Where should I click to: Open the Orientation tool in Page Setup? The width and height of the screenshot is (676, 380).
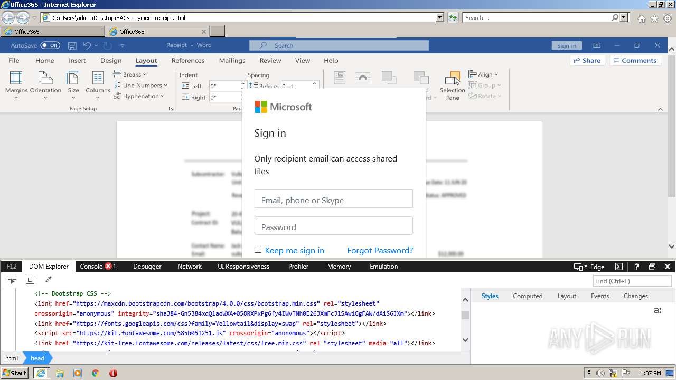click(45, 85)
